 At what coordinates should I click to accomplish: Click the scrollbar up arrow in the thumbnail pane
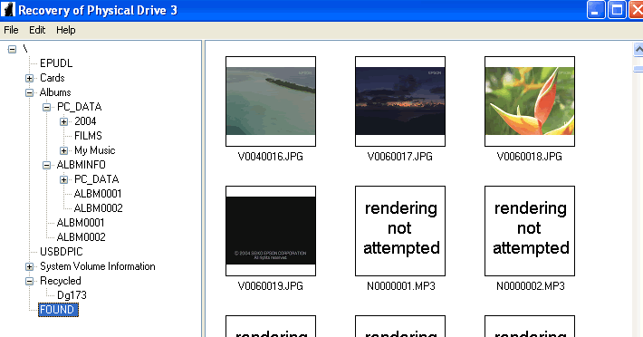[638, 50]
